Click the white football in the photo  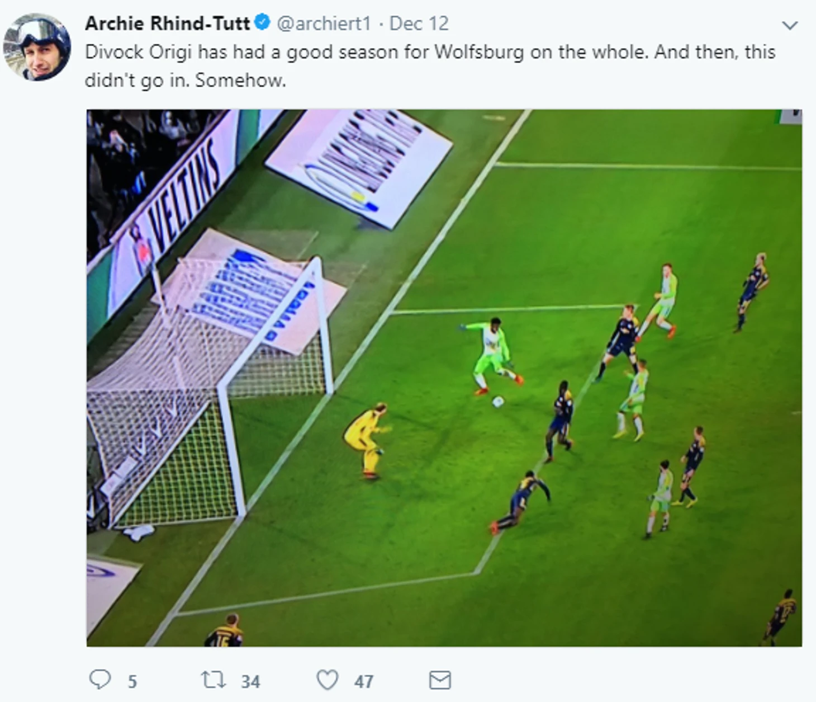pos(497,401)
